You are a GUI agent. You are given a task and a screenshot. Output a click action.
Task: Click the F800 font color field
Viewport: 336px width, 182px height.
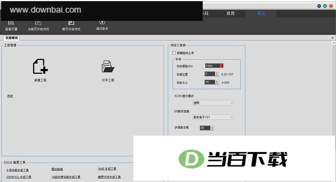(212, 66)
